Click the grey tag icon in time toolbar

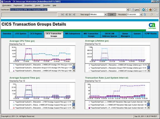point(152,14)
